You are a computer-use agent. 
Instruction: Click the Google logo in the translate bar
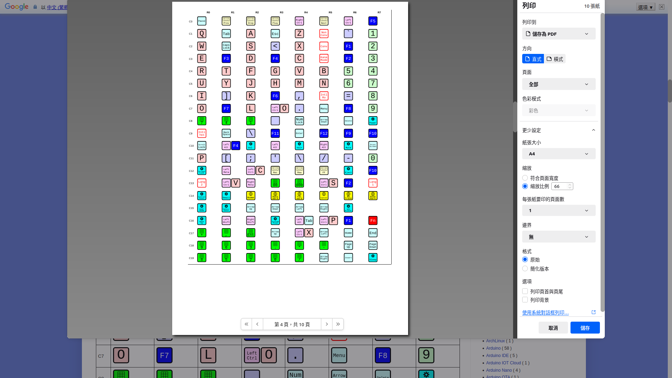point(16,7)
